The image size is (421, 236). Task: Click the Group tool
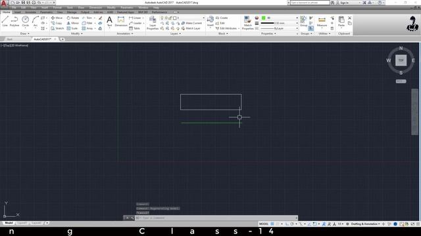click(x=303, y=21)
